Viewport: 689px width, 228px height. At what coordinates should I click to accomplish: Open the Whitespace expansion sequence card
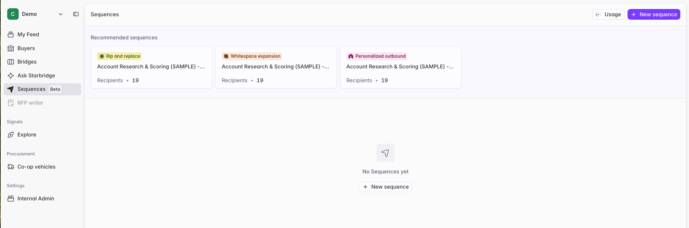pos(276,67)
